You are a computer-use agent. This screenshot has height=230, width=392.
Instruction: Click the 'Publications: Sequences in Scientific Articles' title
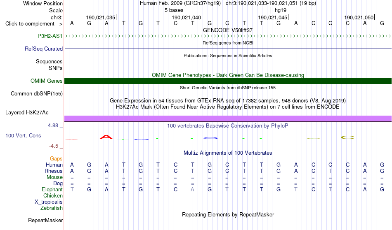(228, 56)
